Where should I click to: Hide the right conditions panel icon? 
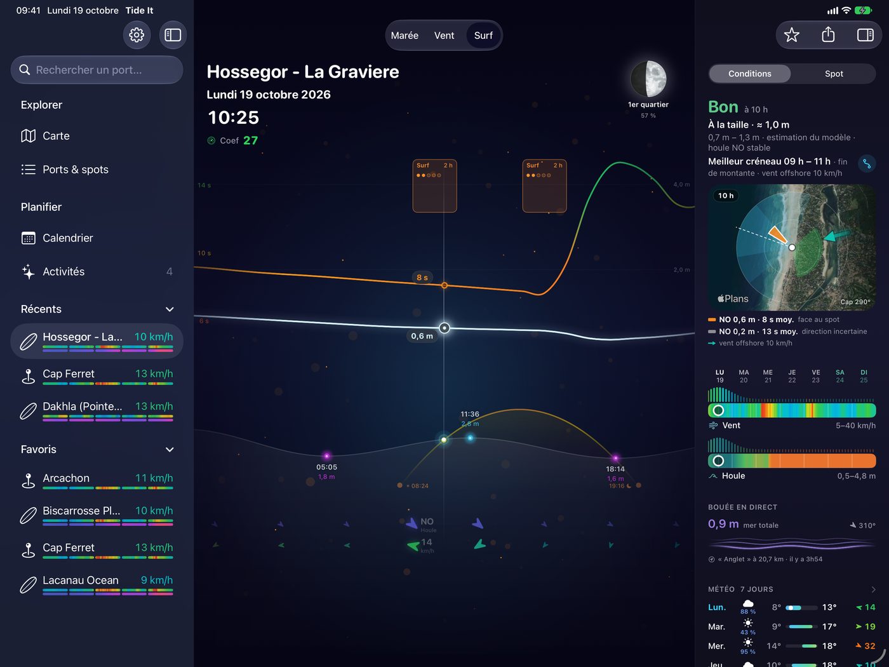pyautogui.click(x=866, y=35)
